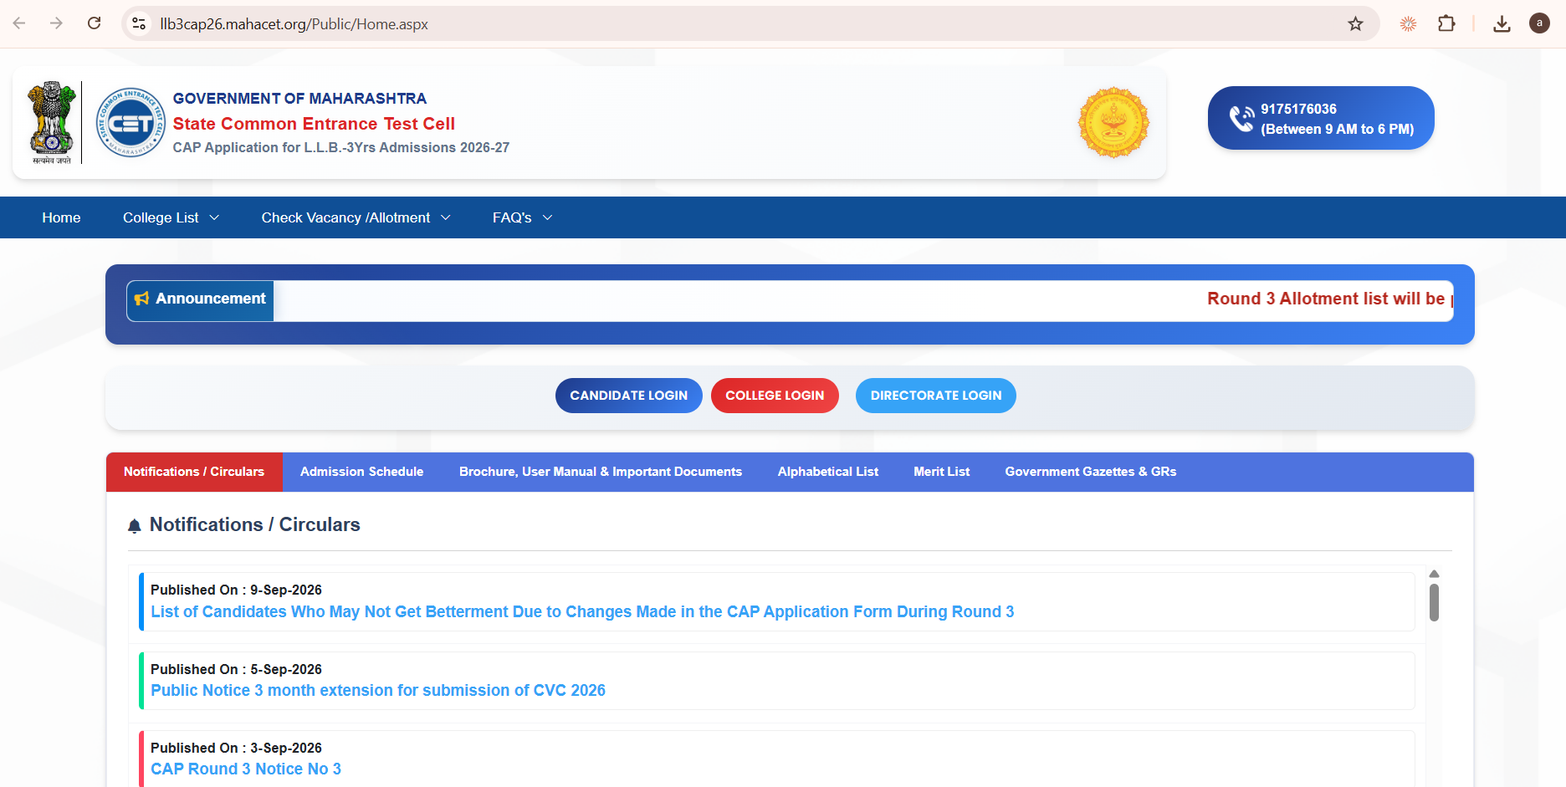This screenshot has width=1566, height=787.
Task: Bookmark this page with the star icon
Action: [x=1355, y=23]
